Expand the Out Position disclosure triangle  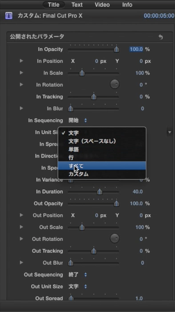(x=21, y=215)
